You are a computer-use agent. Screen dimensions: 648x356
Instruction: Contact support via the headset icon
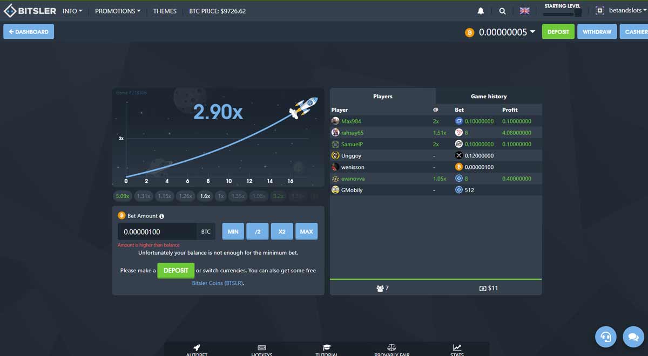point(605,337)
